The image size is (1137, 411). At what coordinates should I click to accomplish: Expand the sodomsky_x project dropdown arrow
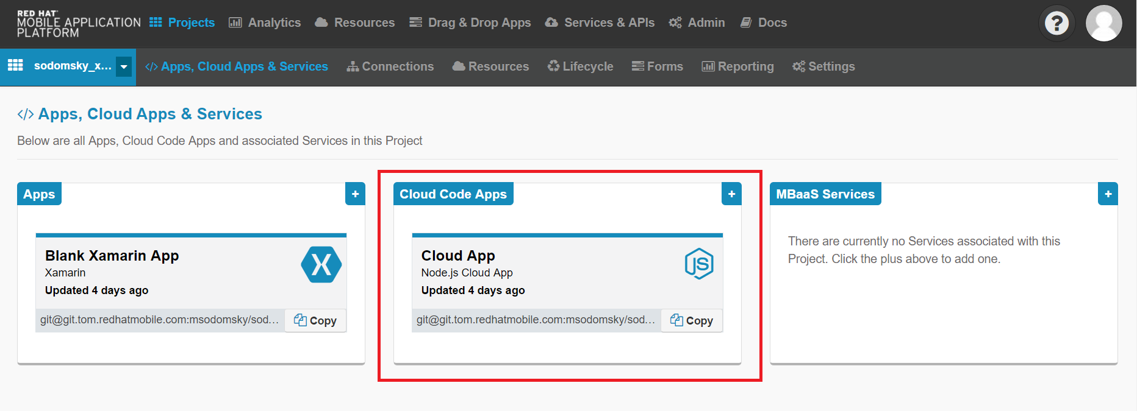[124, 66]
